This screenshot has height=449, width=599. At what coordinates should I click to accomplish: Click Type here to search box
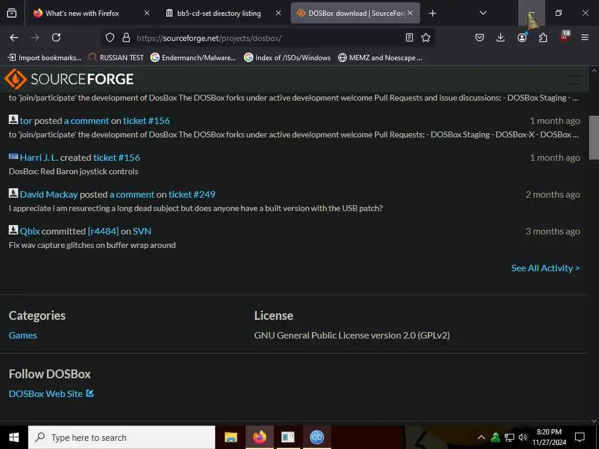click(x=122, y=437)
